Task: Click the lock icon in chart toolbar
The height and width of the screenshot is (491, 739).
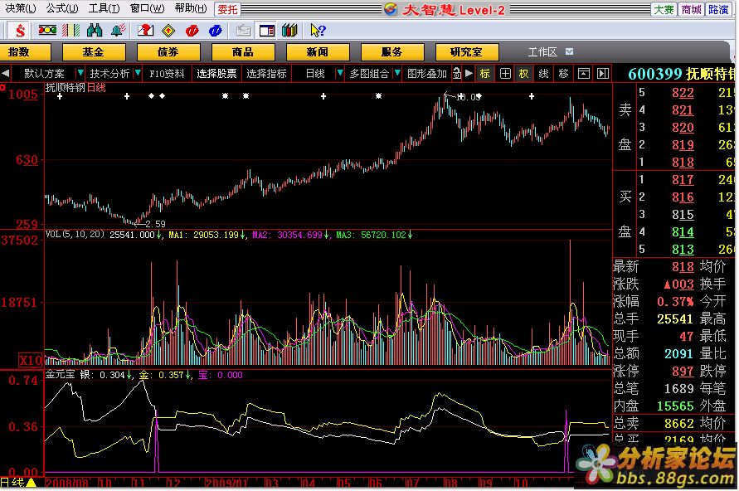Action: coord(457,74)
